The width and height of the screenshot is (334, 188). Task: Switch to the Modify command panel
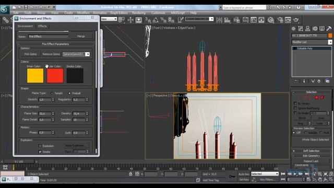301,29
